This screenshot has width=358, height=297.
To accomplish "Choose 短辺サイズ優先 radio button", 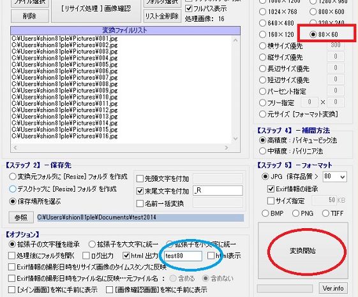I will click(x=262, y=80).
